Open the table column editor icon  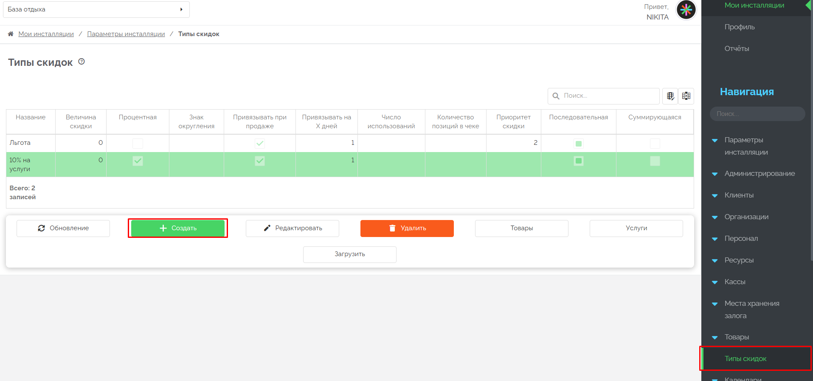(670, 96)
